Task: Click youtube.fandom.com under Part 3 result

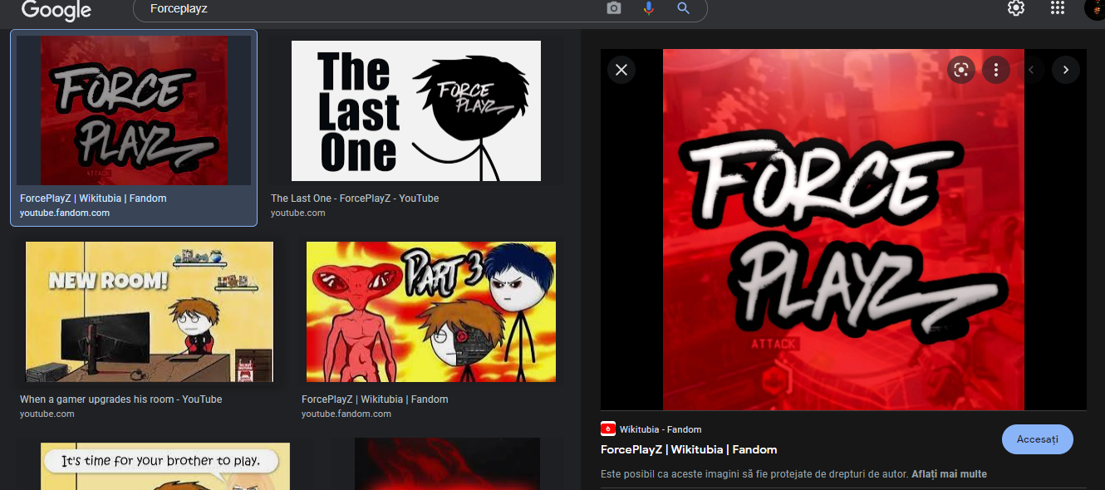Action: click(346, 414)
